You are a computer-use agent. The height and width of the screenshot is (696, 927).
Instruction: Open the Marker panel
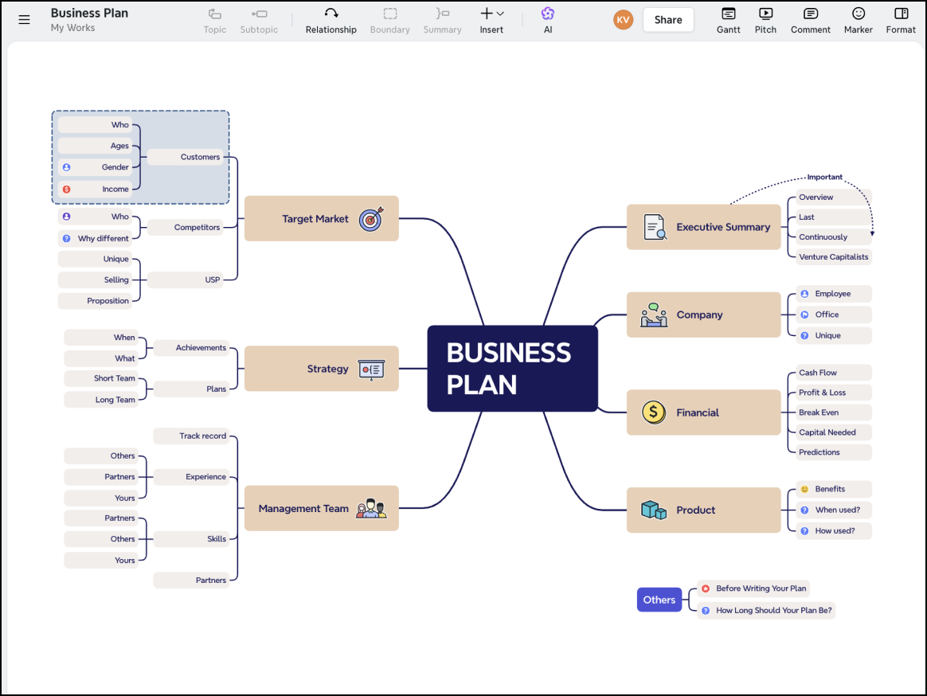[x=859, y=21]
